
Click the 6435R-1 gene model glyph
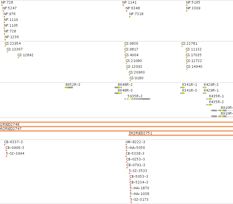click(x=209, y=99)
